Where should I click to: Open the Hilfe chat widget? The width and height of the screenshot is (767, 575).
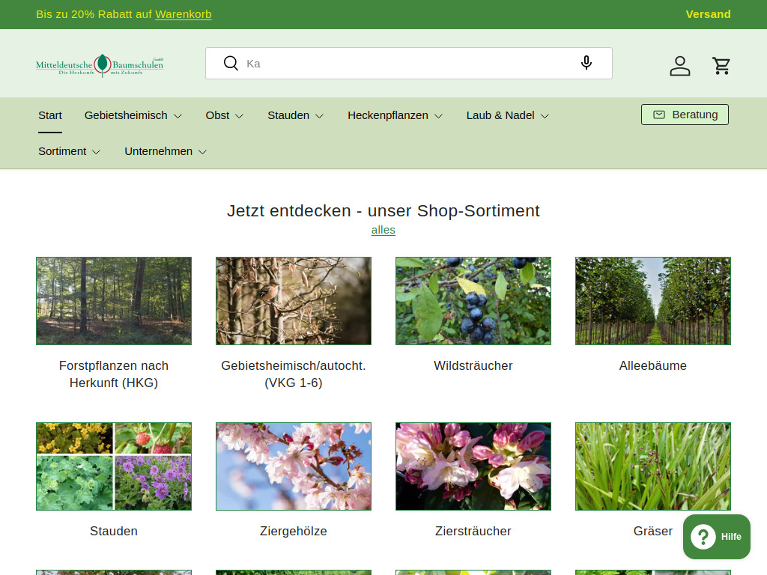pos(716,536)
